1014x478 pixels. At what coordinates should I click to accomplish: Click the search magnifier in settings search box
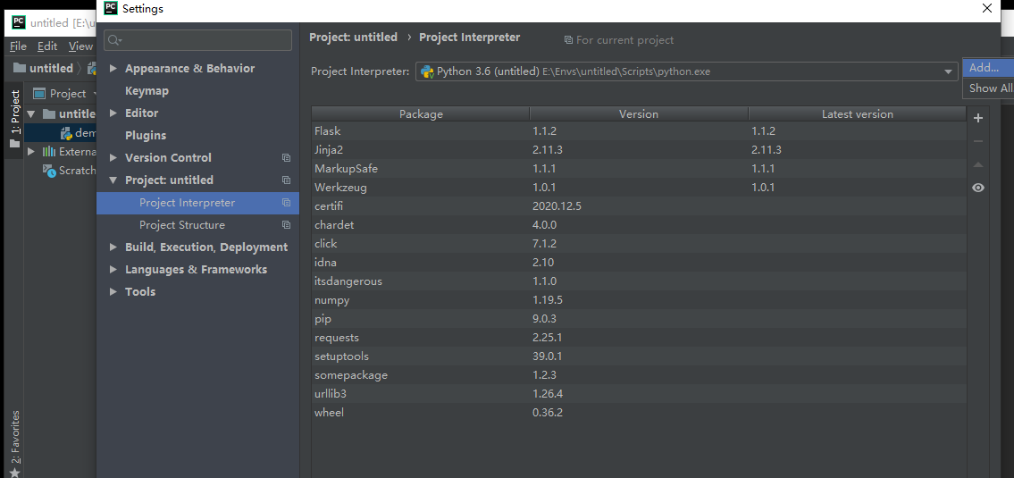(x=115, y=40)
